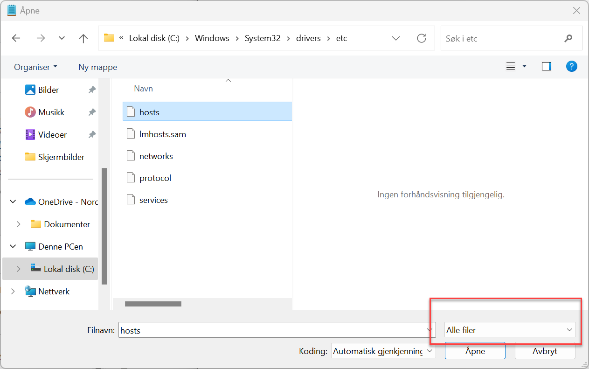Collapse the OneDrive tree node
Image resolution: width=589 pixels, height=369 pixels.
pyautogui.click(x=13, y=202)
